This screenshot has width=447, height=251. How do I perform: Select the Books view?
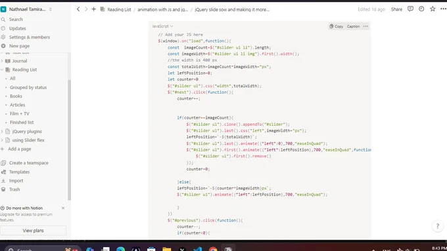(16, 96)
